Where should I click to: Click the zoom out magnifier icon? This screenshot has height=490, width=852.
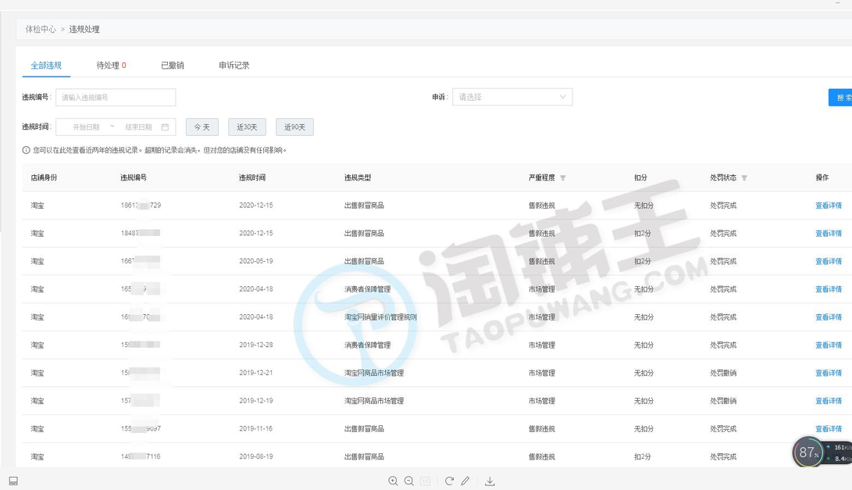pyautogui.click(x=409, y=481)
